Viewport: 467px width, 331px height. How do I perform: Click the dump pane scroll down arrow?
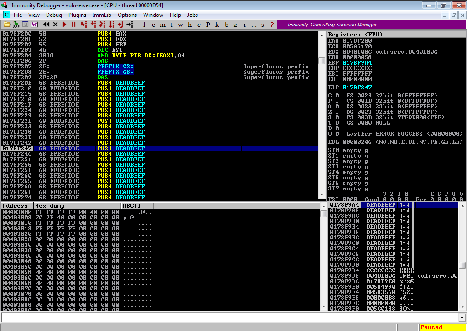(323, 307)
